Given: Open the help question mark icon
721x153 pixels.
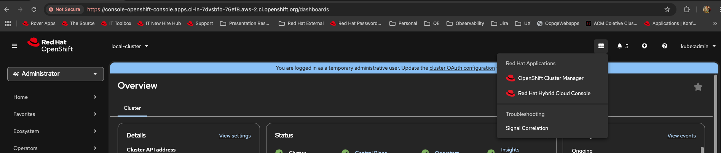Looking at the screenshot, I should tap(664, 46).
